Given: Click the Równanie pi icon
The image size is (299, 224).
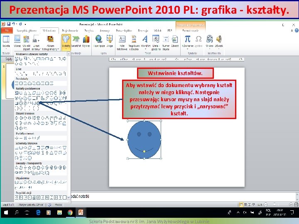Looking at the screenshot, I should pyautogui.click(x=187, y=39).
